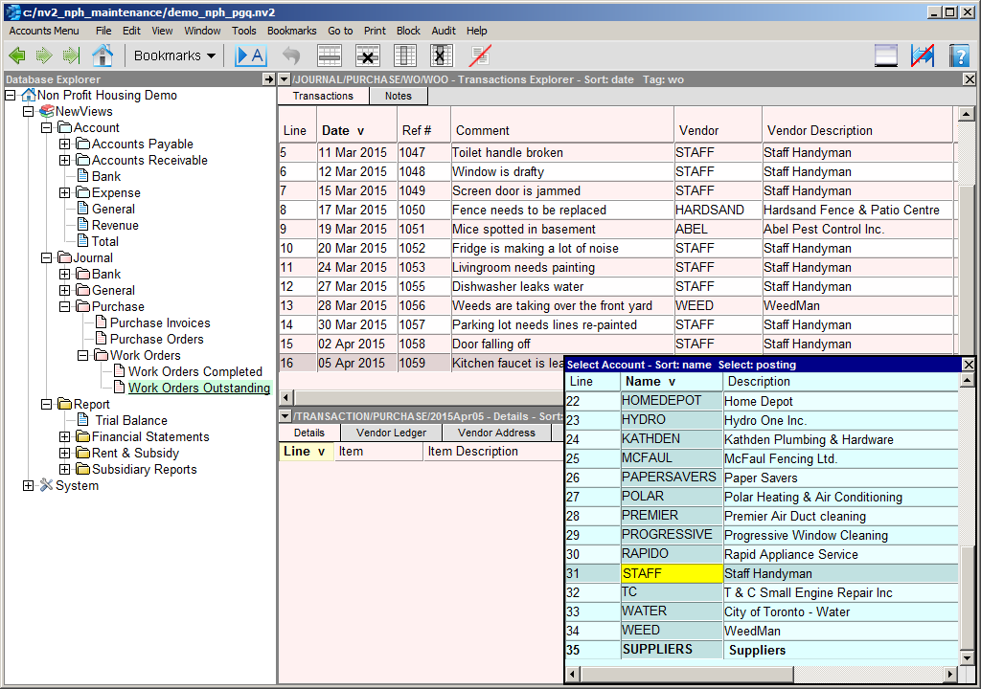
Task: Select Work Orders Completed in tree
Action: click(194, 372)
